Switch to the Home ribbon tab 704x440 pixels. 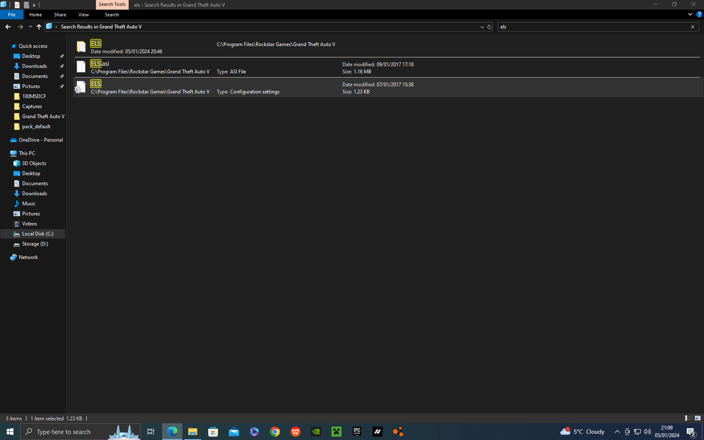(x=36, y=15)
